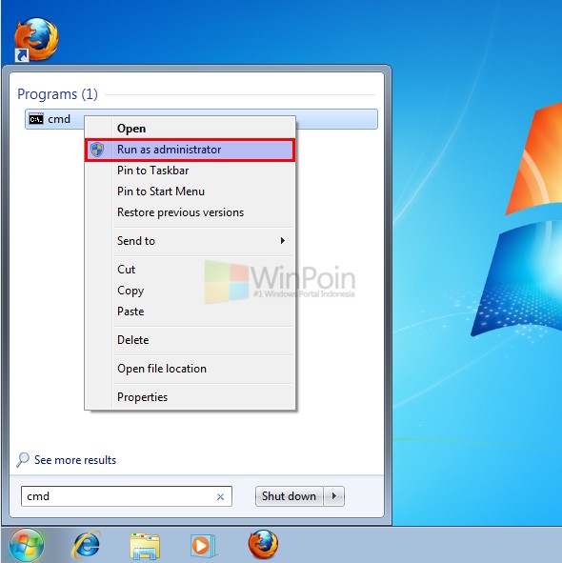Open Firefox from the taskbar

(263, 544)
